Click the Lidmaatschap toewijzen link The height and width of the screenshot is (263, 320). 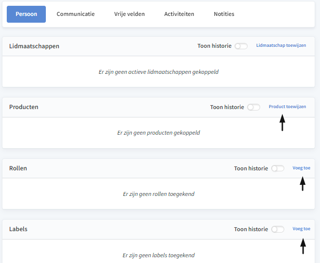pos(281,45)
